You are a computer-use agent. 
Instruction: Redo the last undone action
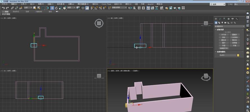click(7, 8)
